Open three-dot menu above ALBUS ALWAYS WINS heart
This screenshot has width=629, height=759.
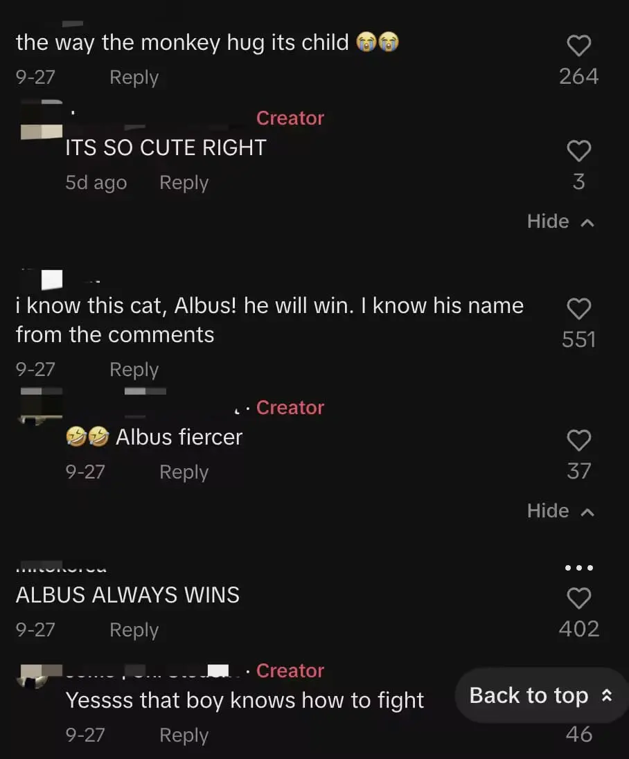click(x=578, y=568)
